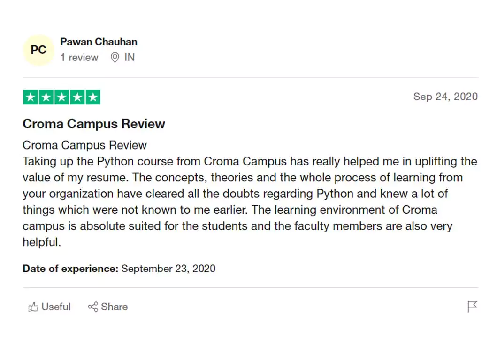497x352 pixels.
Task: Open the bold "Croma Campus Review" title
Action: (94, 124)
